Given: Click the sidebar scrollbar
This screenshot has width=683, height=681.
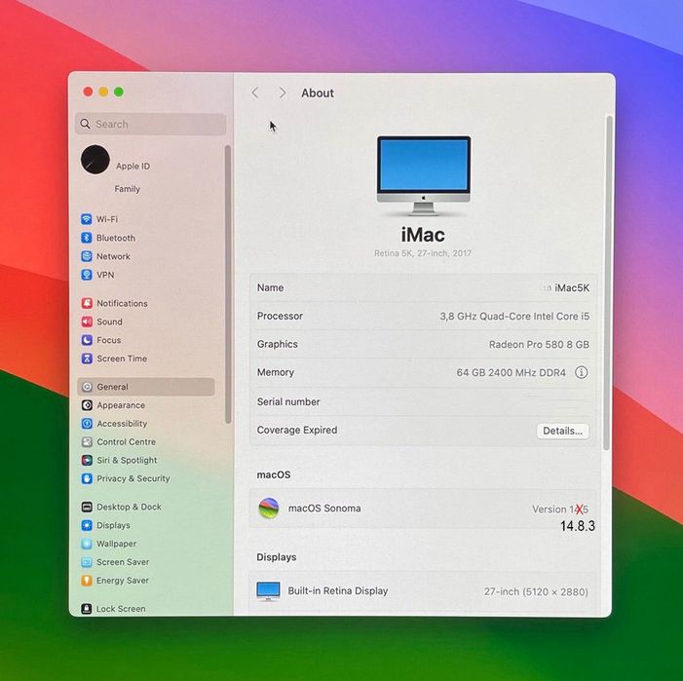Looking at the screenshot, I should click(x=227, y=284).
